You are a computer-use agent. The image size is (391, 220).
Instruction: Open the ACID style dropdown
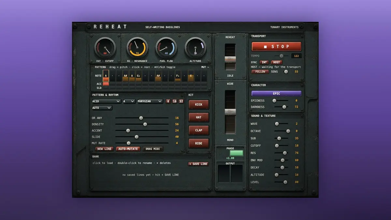pos(107,101)
